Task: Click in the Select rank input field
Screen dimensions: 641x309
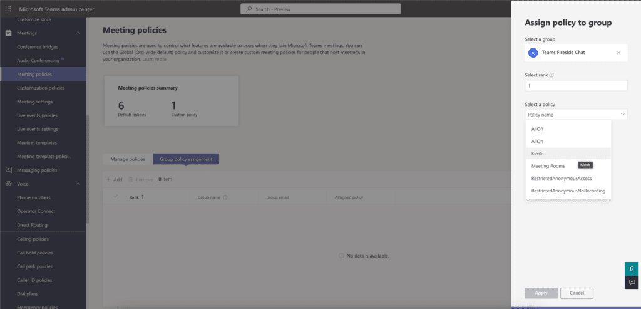Action: pyautogui.click(x=576, y=86)
